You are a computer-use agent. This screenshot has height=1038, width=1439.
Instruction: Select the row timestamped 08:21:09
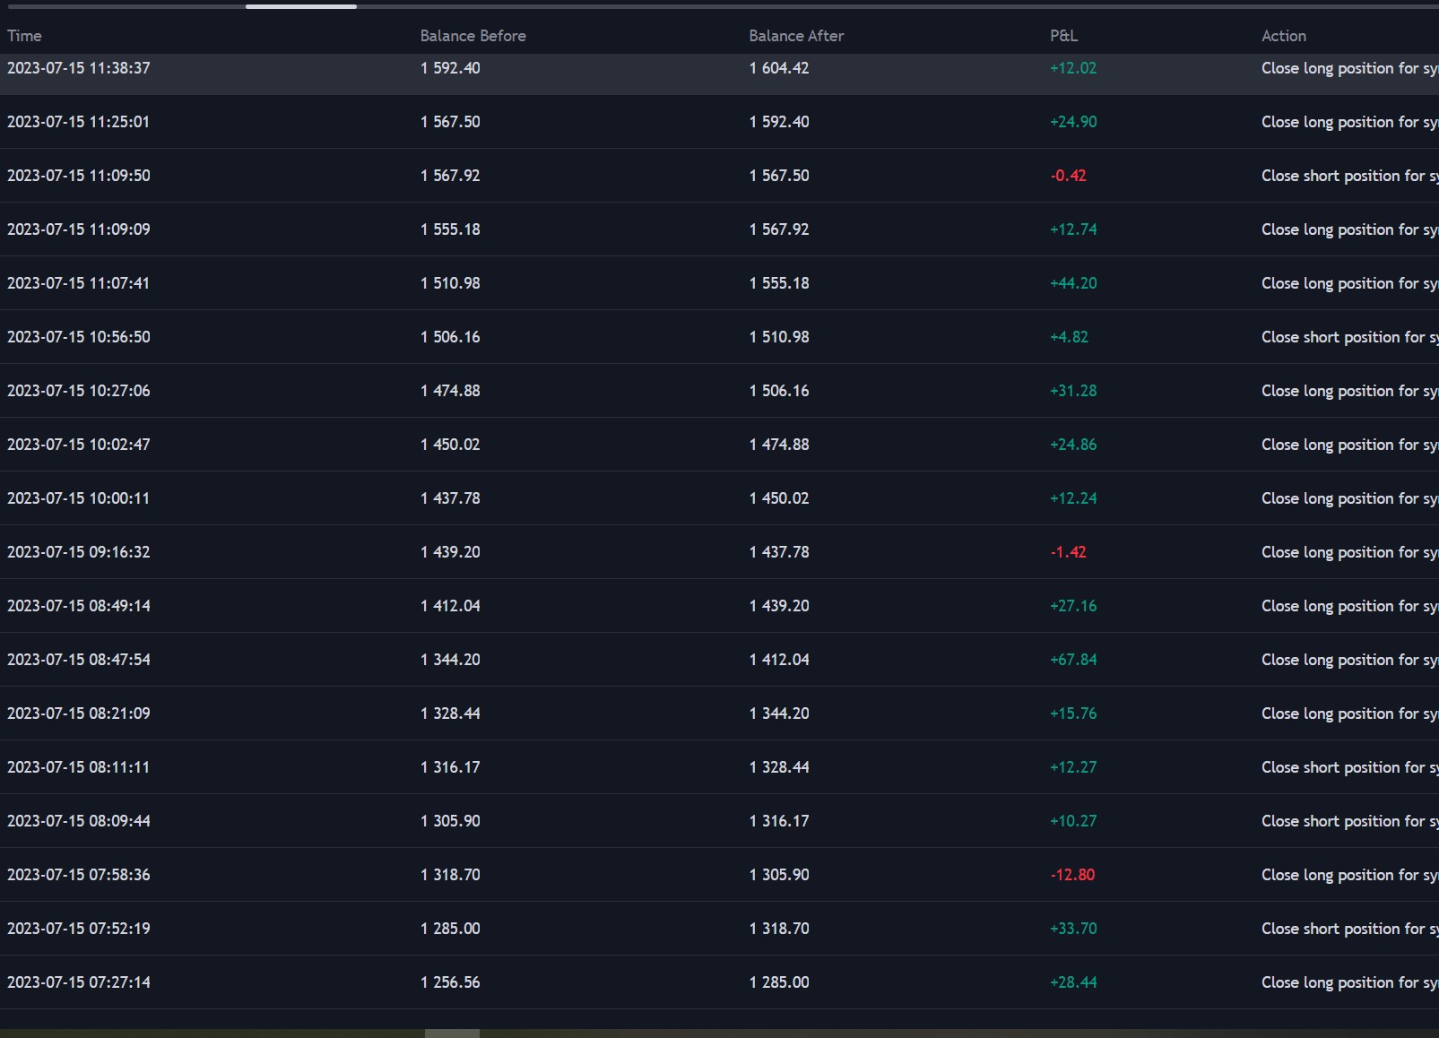click(x=79, y=714)
